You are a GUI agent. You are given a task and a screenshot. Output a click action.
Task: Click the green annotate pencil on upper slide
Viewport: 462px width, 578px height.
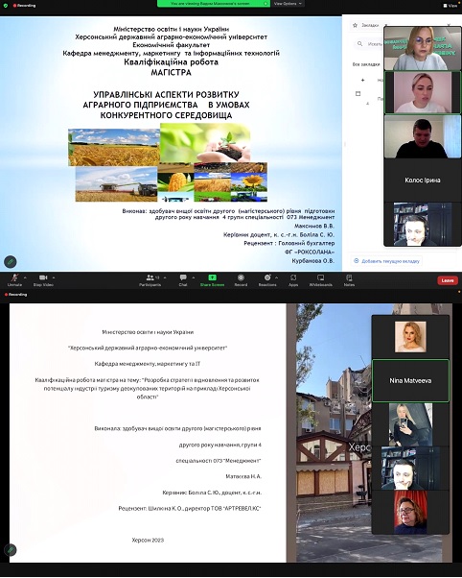11,262
